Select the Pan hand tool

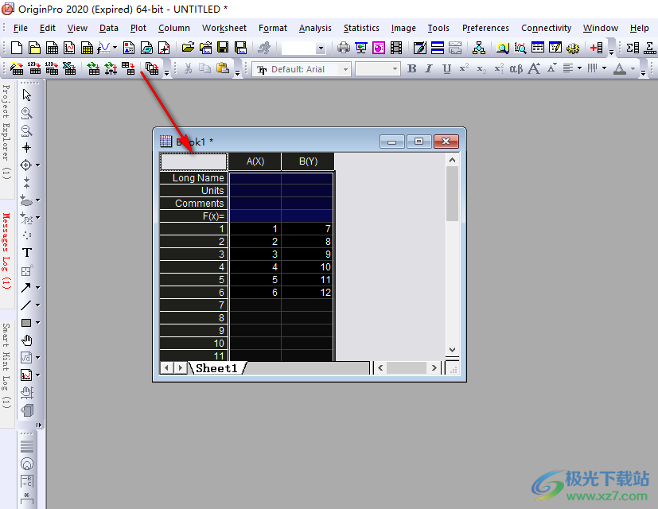point(27,340)
